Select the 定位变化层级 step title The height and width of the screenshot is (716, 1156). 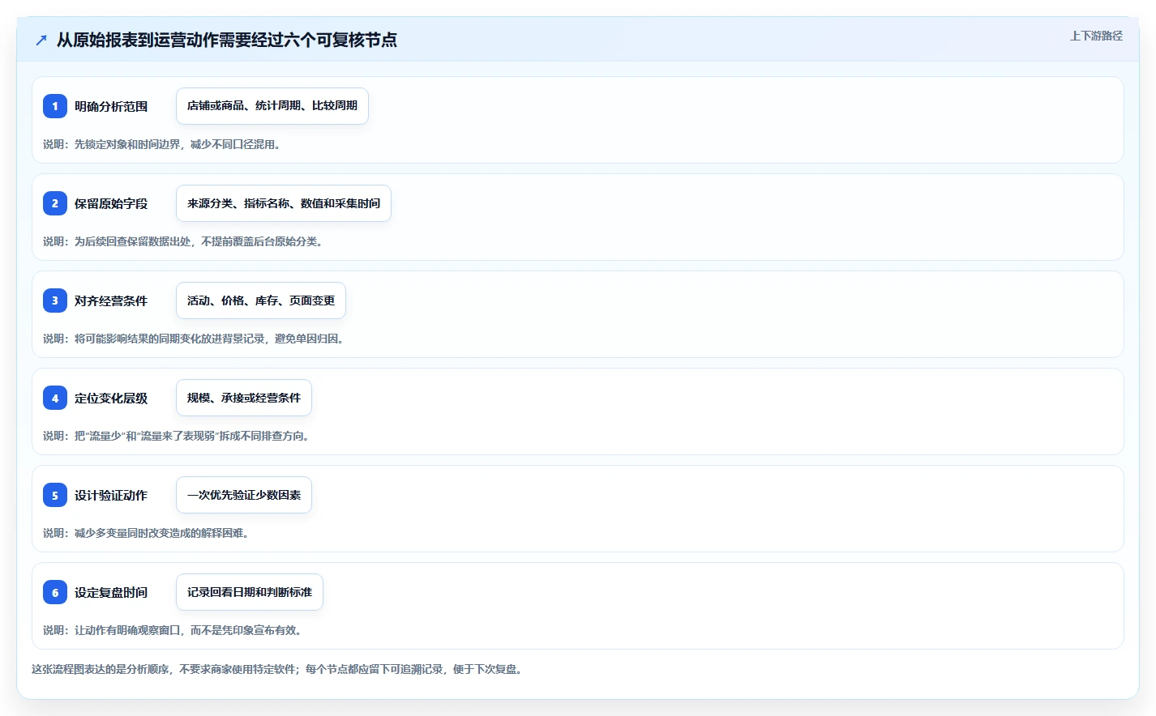point(111,398)
